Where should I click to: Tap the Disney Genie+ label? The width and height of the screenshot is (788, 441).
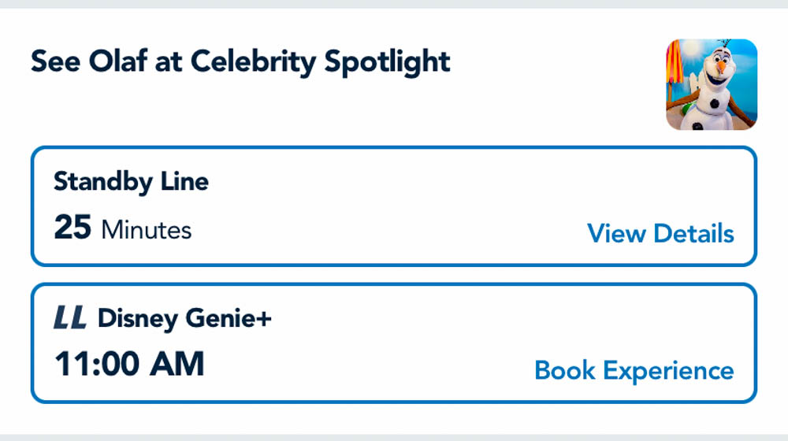[184, 318]
